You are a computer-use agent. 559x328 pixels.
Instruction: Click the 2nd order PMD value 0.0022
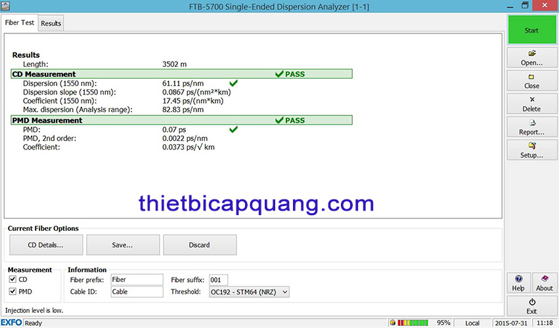pyautogui.click(x=185, y=138)
